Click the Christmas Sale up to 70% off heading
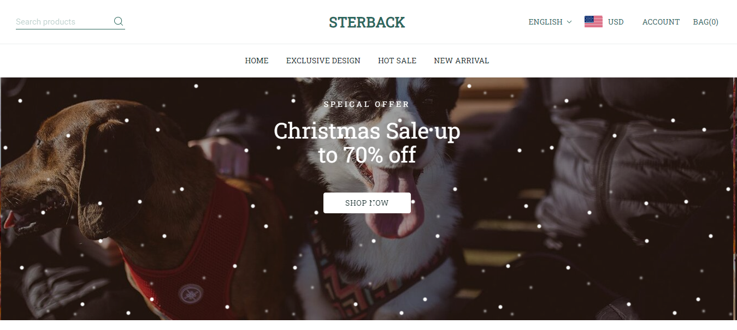Screen dimensions: 737x330 [367, 143]
